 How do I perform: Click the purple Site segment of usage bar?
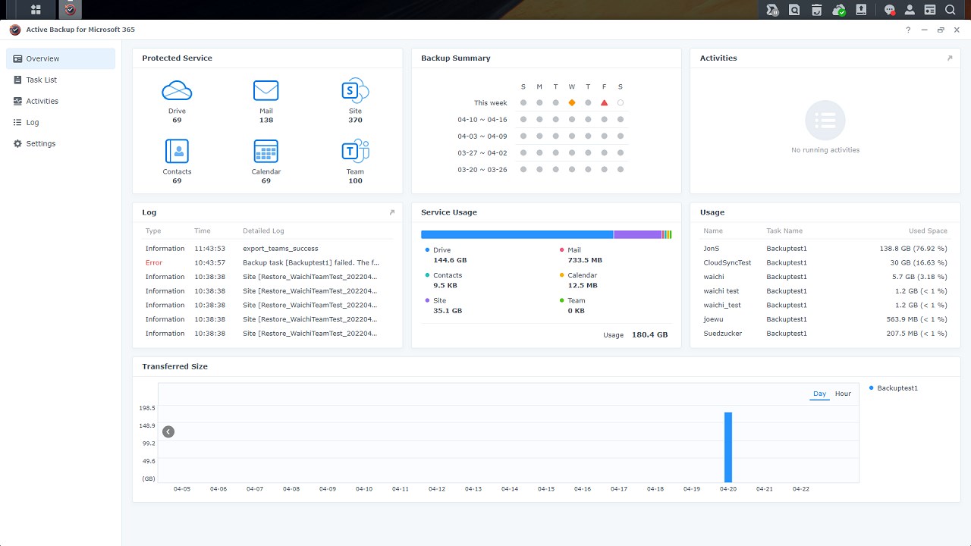coord(637,235)
